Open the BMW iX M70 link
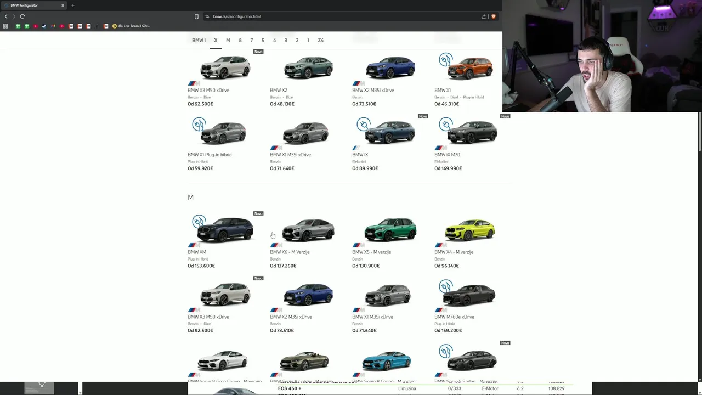The width and height of the screenshot is (702, 395). pos(447,155)
